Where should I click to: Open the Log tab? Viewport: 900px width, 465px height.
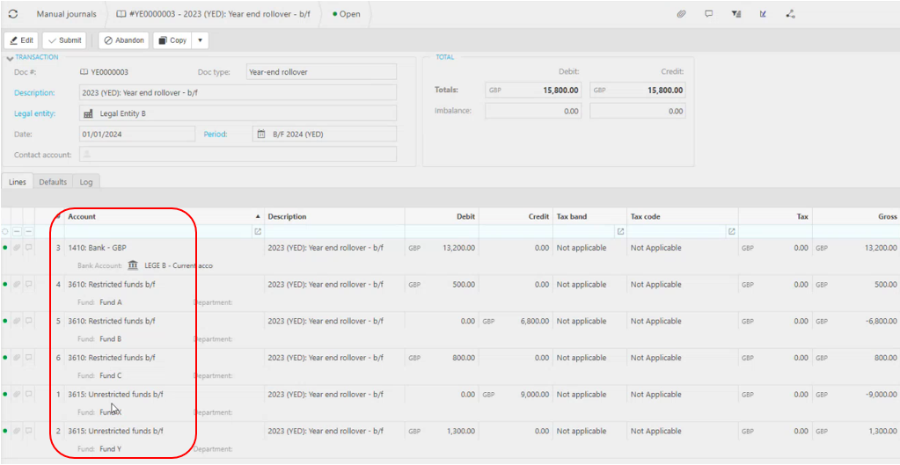(86, 182)
